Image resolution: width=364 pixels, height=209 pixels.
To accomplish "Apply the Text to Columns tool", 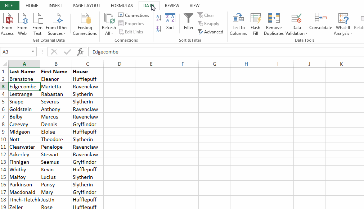I will tap(238, 23).
